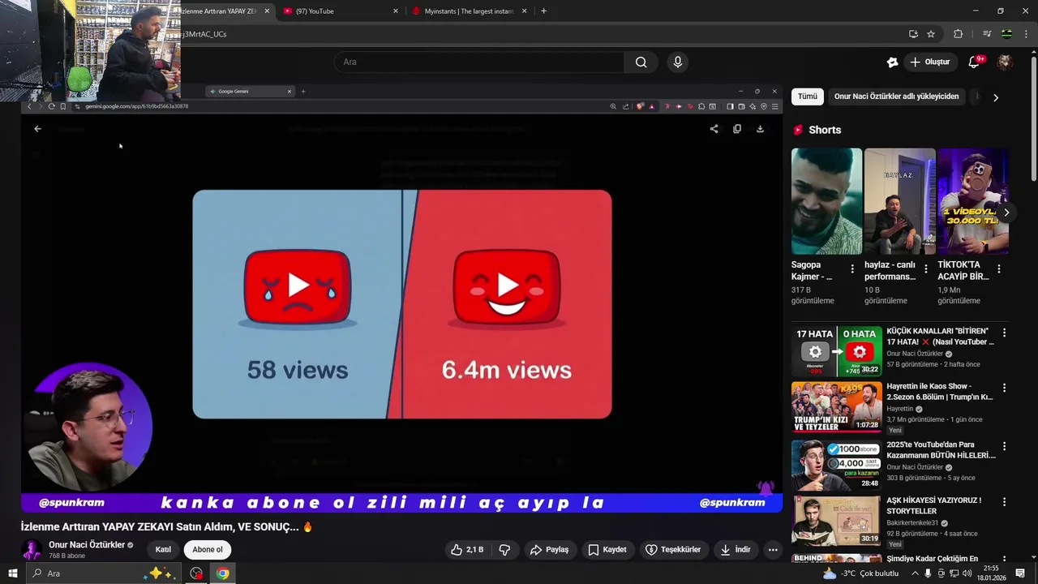The image size is (1038, 584).
Task: Open options for KÜÇÜK KANALLARI BİTİREN video
Action: [1005, 333]
